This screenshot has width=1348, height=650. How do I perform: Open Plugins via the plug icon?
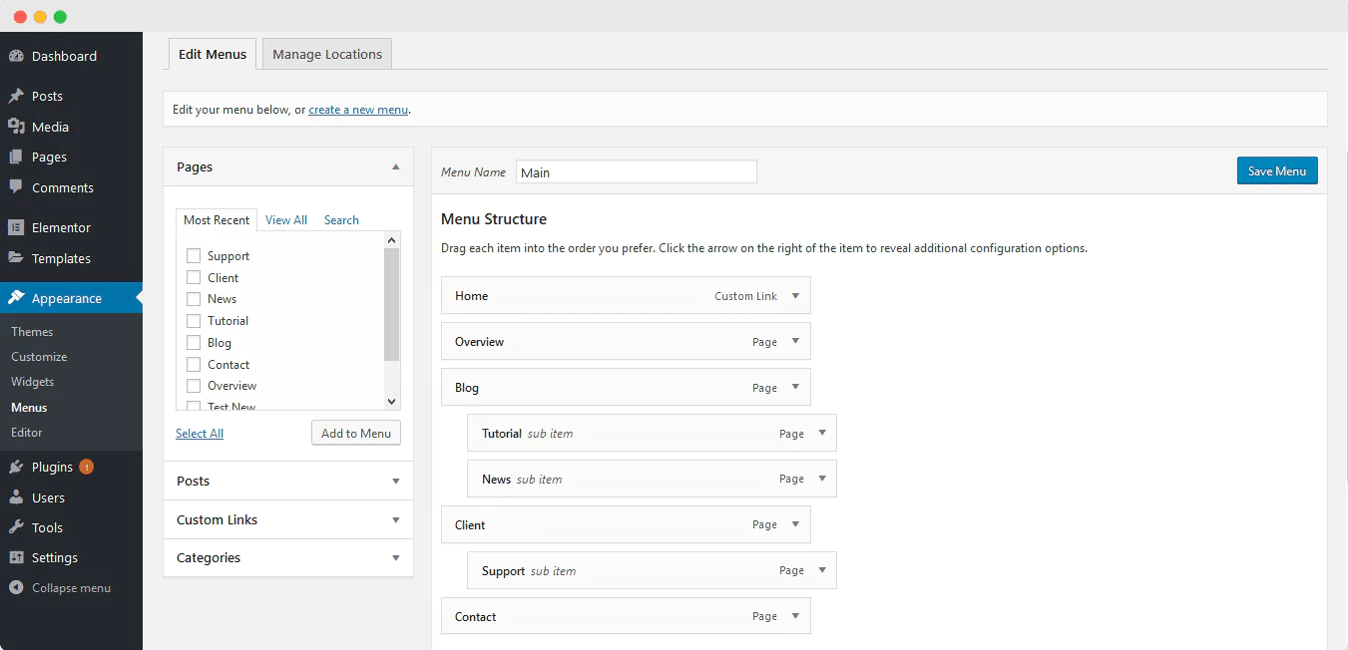(x=16, y=467)
